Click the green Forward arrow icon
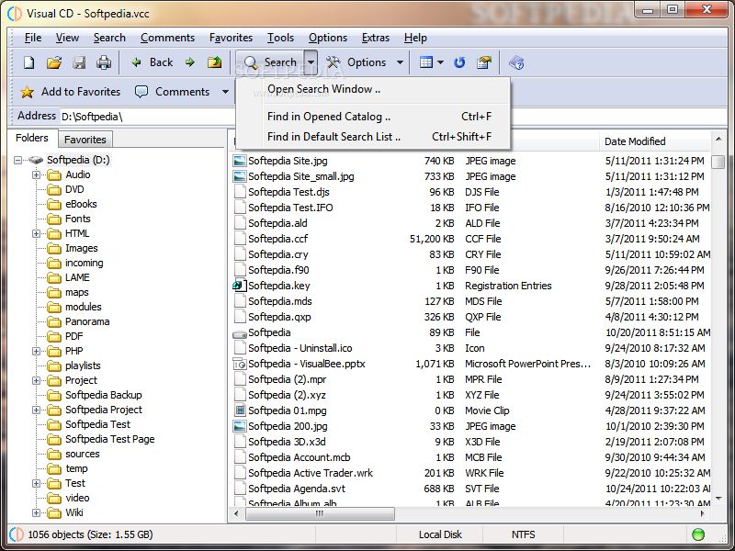 click(190, 62)
